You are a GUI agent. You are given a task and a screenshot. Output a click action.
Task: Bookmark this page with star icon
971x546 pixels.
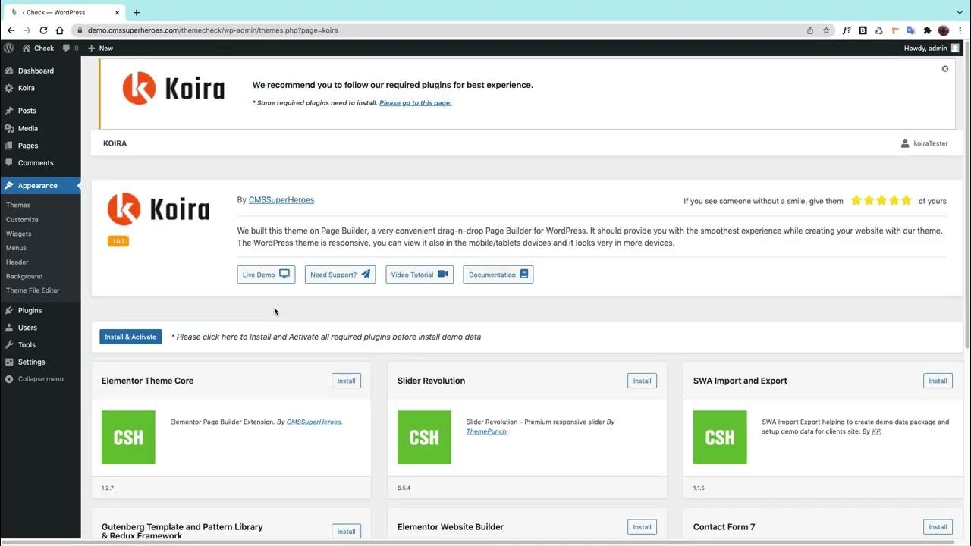coord(826,30)
